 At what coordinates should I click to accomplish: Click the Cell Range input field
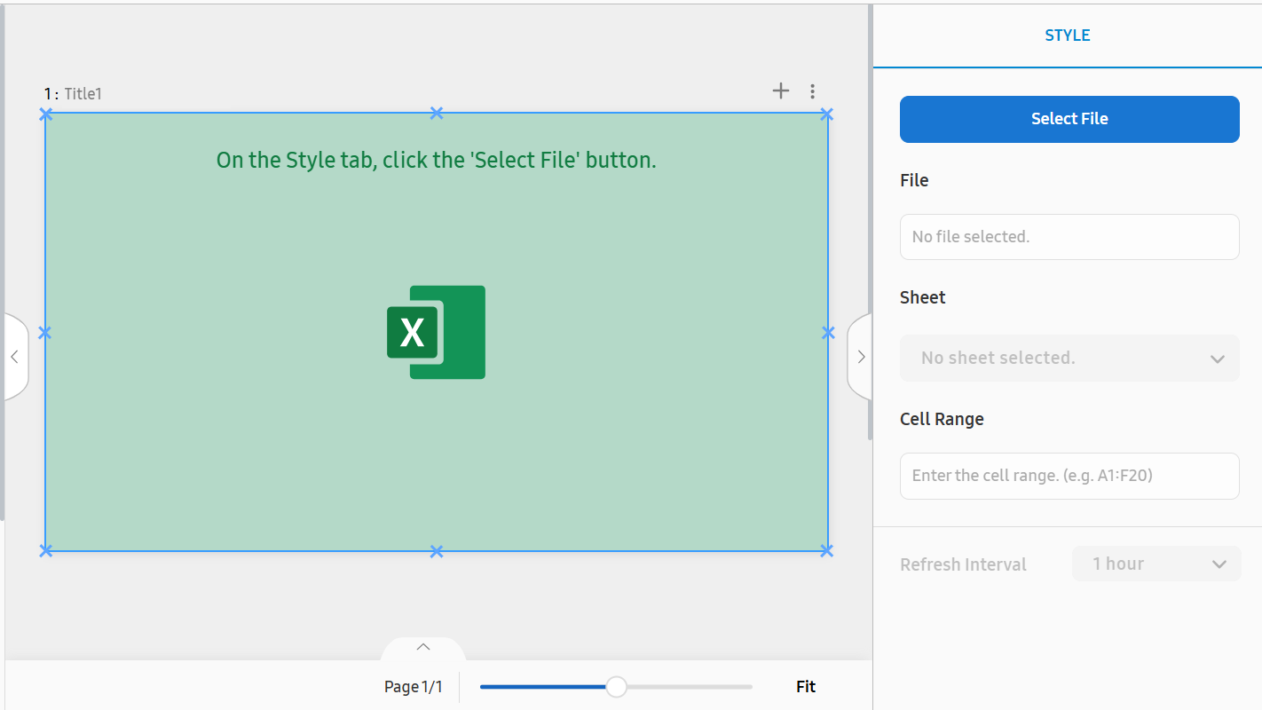click(1069, 476)
